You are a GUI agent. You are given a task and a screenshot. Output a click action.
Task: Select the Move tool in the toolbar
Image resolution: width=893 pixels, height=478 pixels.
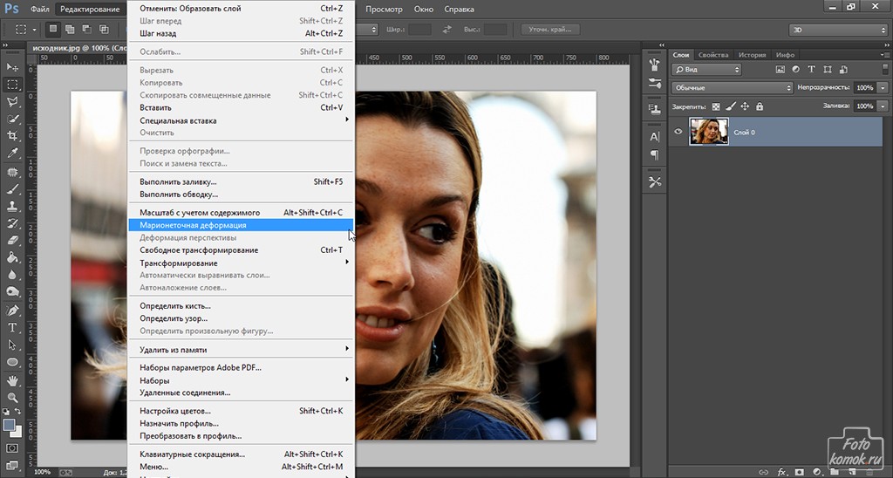(x=12, y=67)
